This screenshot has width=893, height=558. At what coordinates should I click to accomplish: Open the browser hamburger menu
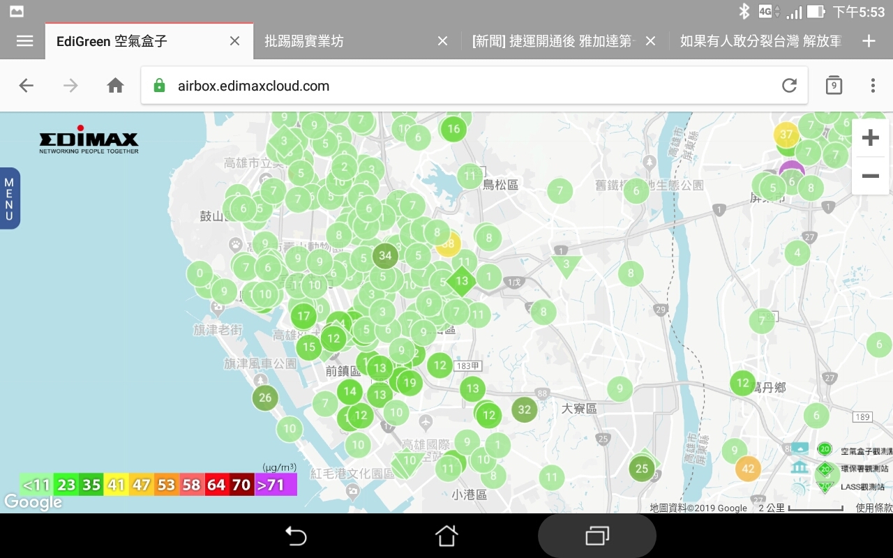[24, 41]
